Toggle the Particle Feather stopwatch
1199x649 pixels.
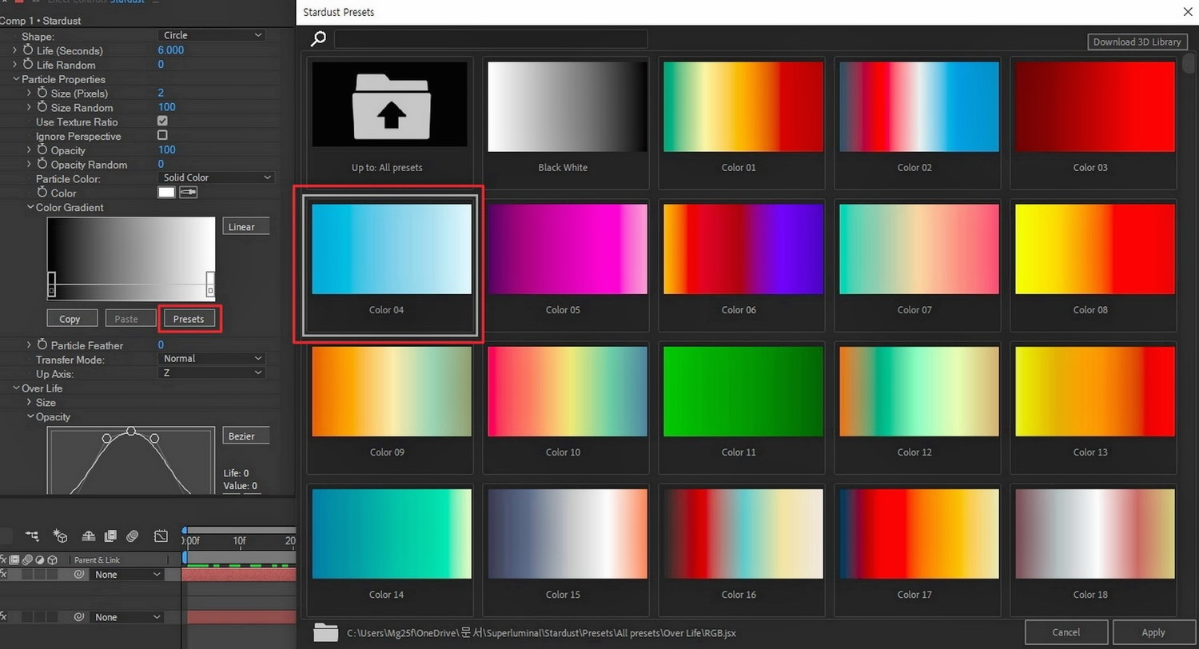(x=42, y=345)
